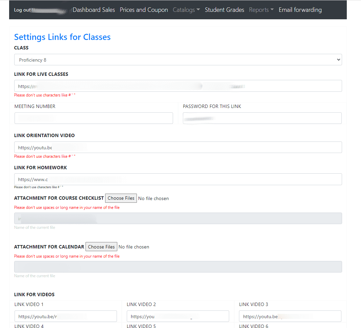Click the Link Video 3 input
The width and height of the screenshot is (361, 328).
point(290,316)
